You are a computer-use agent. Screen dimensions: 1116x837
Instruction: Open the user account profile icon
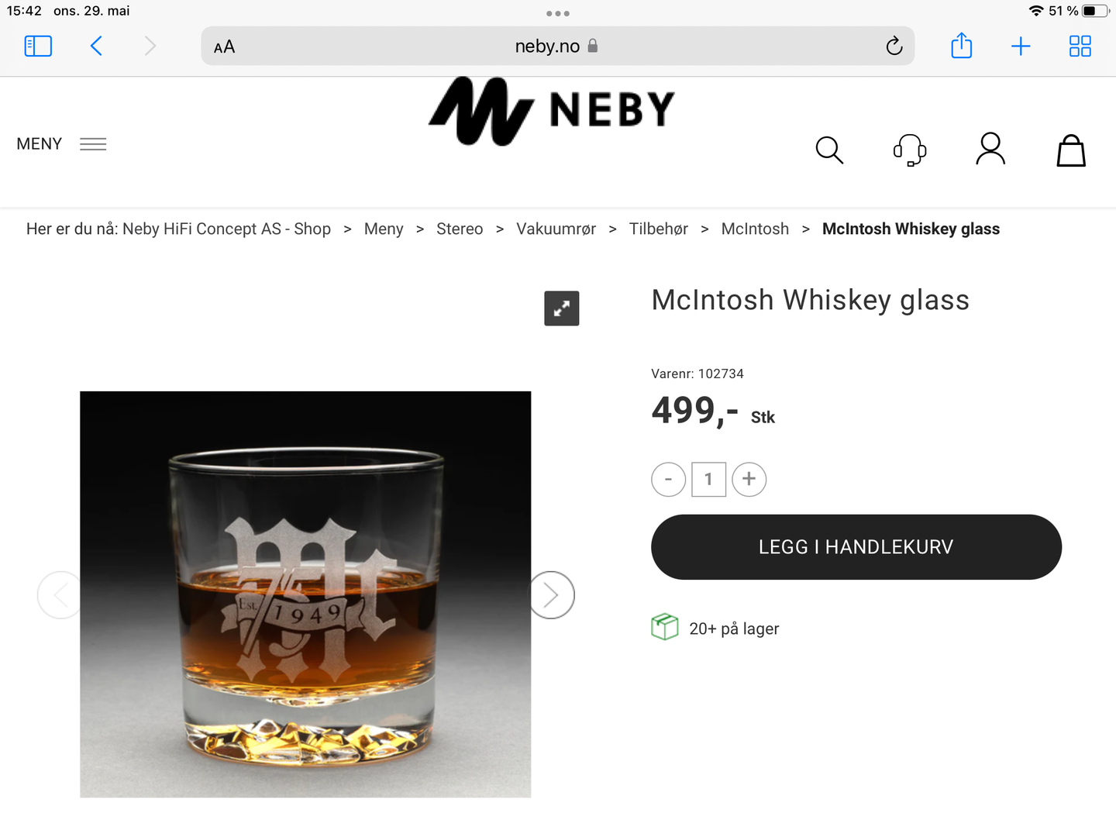pos(990,149)
